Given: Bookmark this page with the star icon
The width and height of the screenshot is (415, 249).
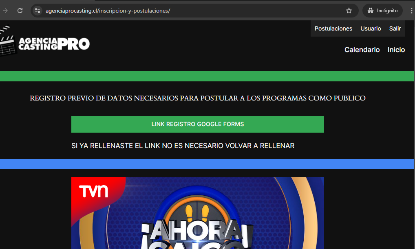Looking at the screenshot, I should click(349, 11).
